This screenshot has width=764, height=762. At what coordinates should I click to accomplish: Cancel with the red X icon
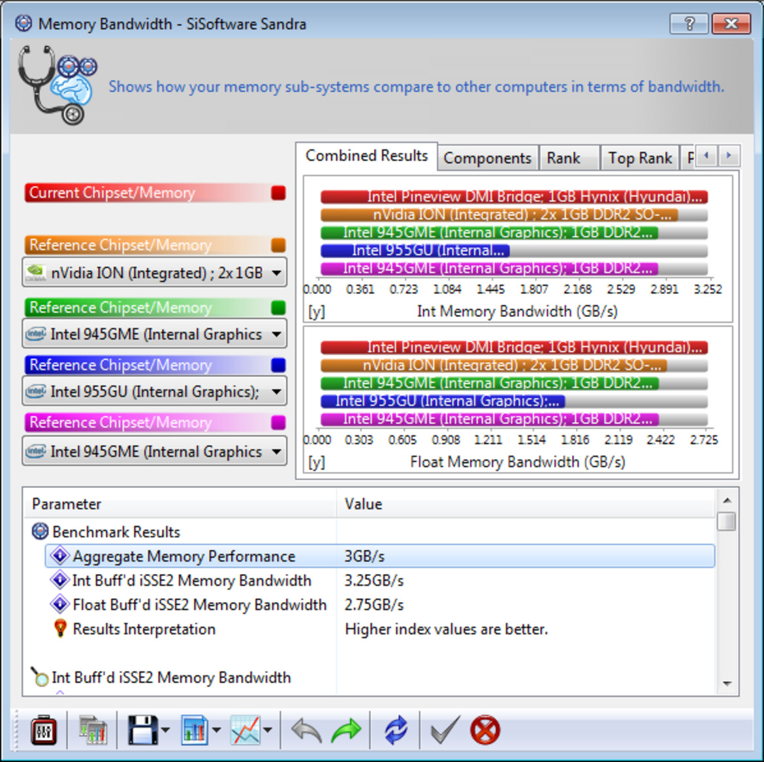485,730
